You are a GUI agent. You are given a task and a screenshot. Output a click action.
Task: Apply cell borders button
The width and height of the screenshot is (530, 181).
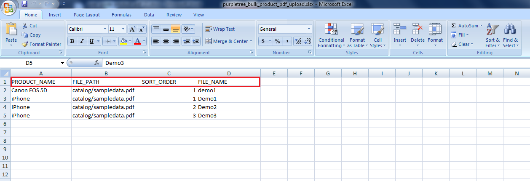click(107, 41)
